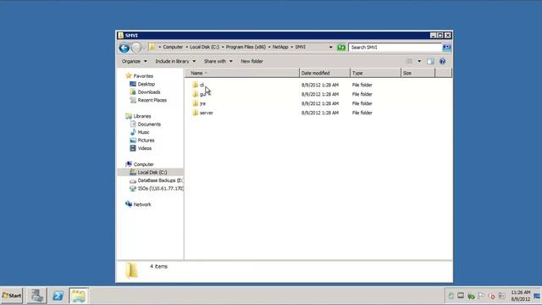Toggle the preview pane icon
Viewport: 542px width, 305px height.
pyautogui.click(x=430, y=61)
